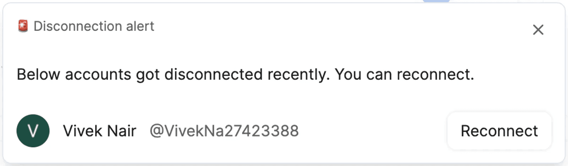The image size is (568, 166).
Task: Click the word 'disconnected' in the message
Action: point(213,74)
